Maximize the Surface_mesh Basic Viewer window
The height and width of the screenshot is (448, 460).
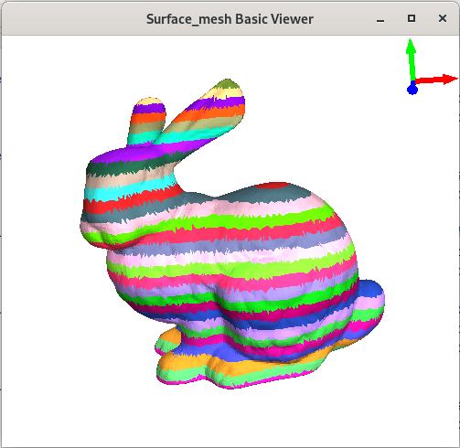412,18
